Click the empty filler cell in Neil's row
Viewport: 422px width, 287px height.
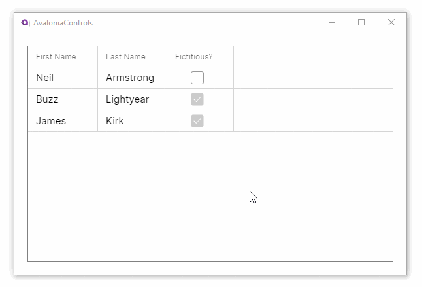pyautogui.click(x=312, y=78)
